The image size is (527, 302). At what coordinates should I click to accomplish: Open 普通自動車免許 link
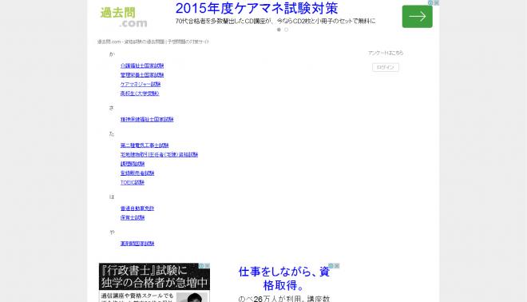point(137,209)
